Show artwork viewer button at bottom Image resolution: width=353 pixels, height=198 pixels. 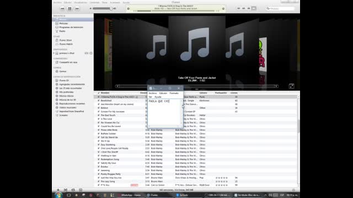pyautogui.click(x=81, y=190)
